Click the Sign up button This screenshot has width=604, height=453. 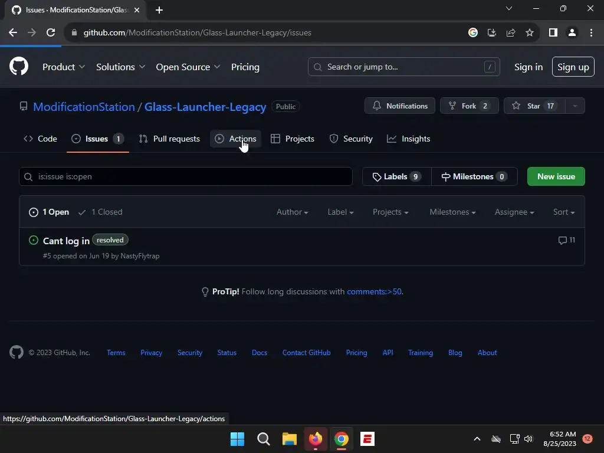click(573, 67)
